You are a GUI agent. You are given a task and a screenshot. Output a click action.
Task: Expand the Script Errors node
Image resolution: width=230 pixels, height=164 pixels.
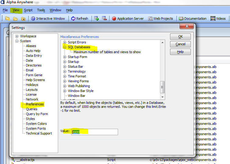click(64, 42)
